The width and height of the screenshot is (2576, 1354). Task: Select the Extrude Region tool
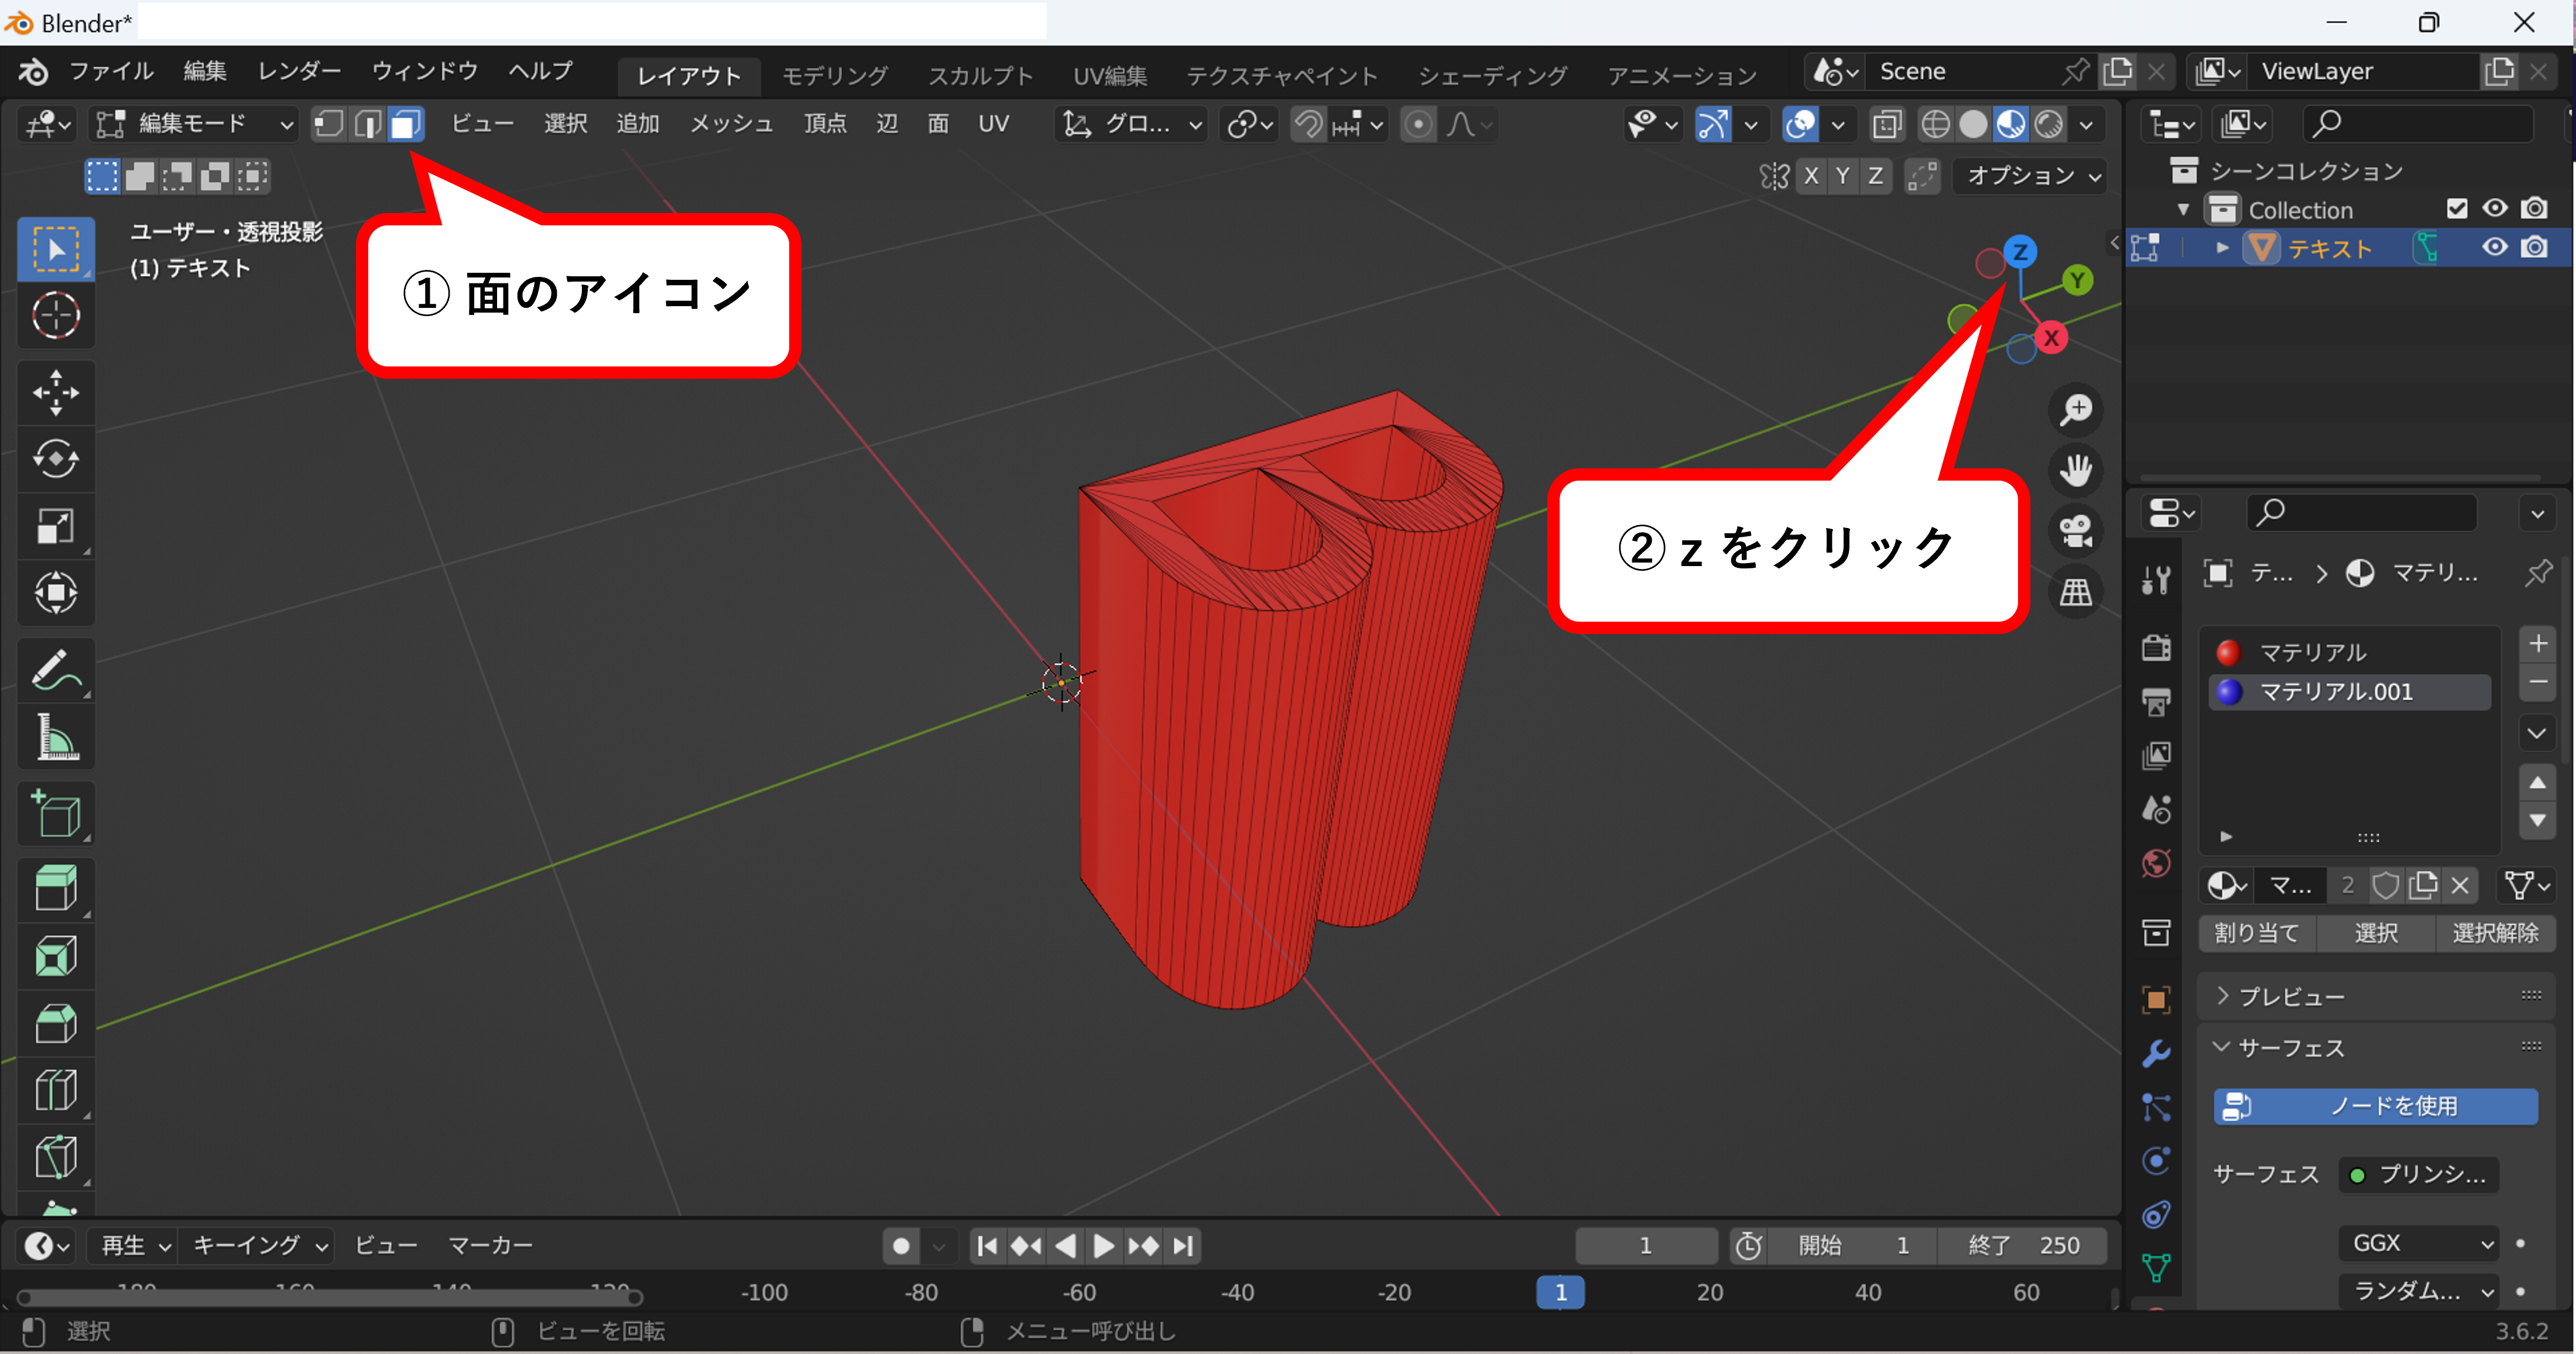(x=56, y=888)
